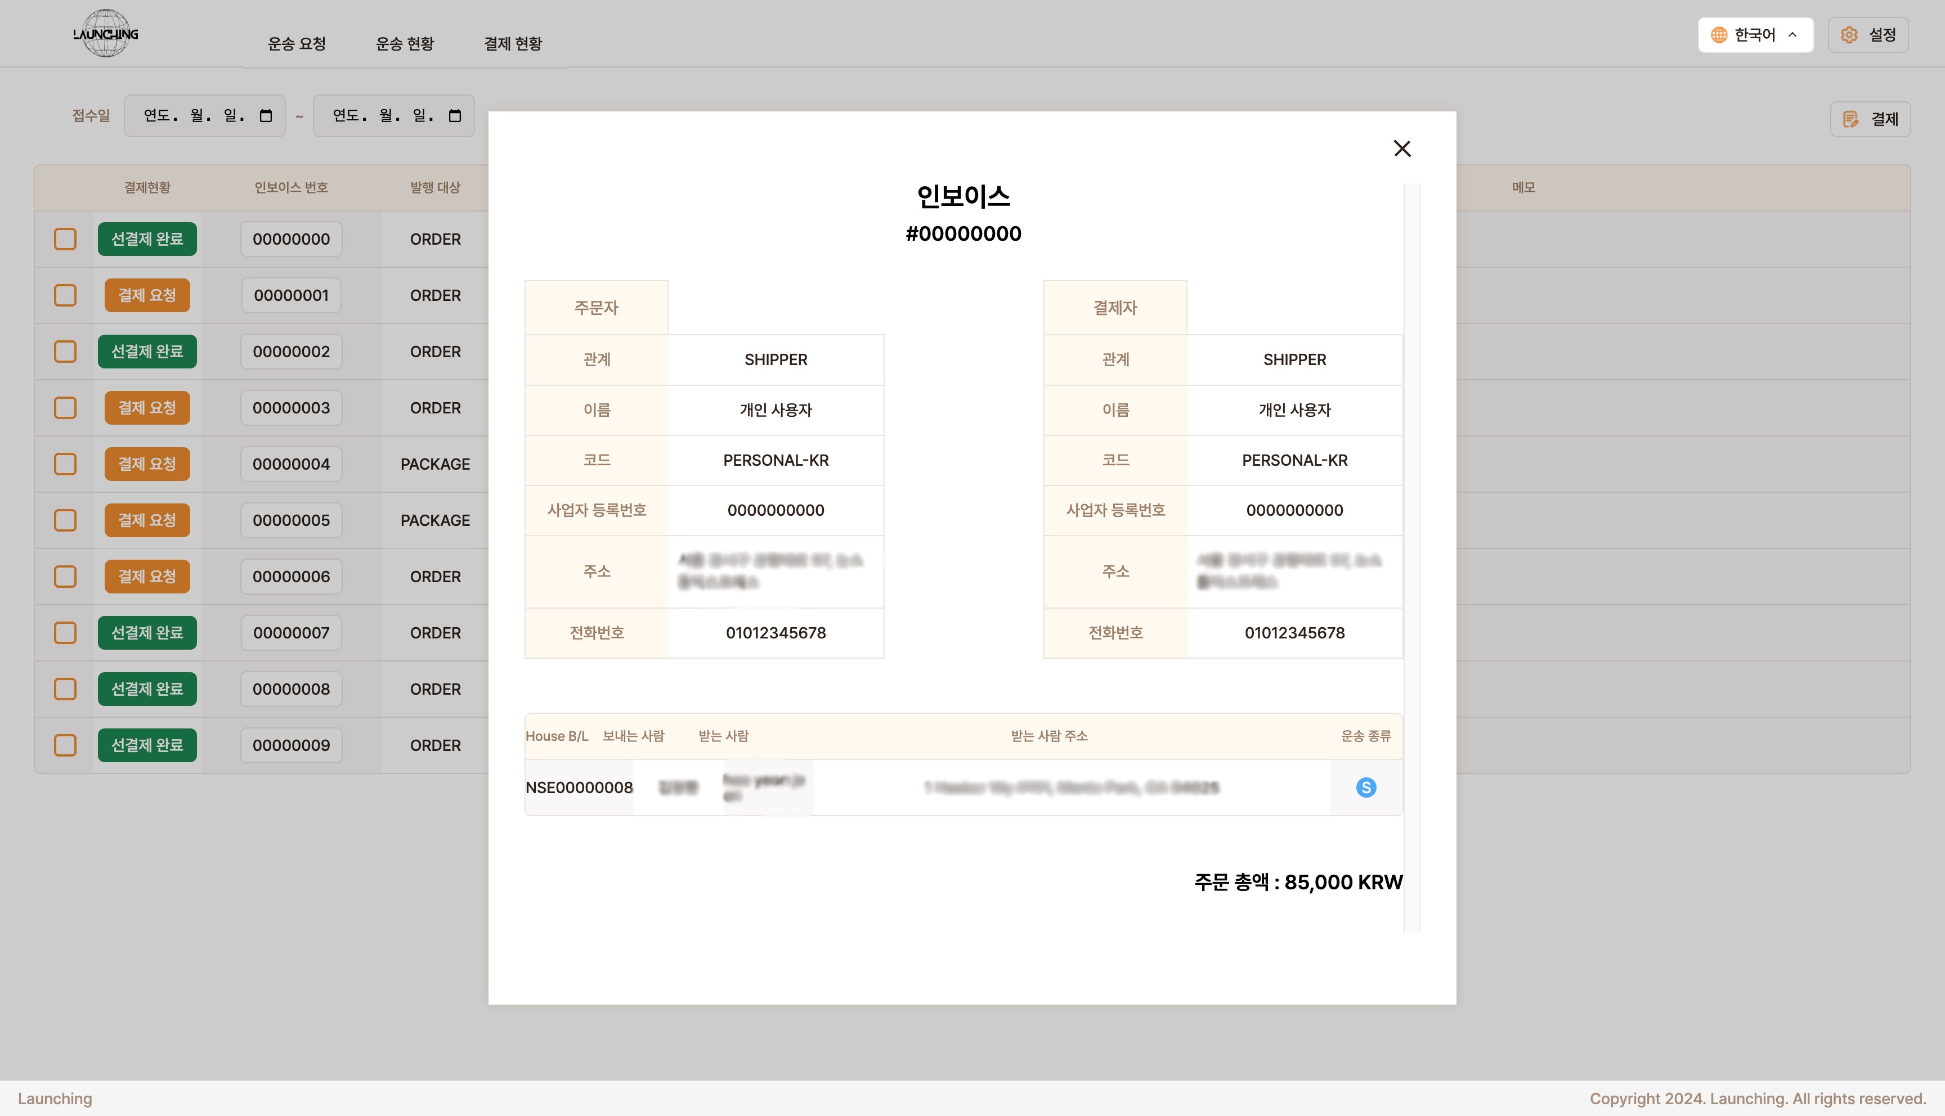Select the 결제 현황 tab
The image size is (1945, 1116).
[x=513, y=44]
